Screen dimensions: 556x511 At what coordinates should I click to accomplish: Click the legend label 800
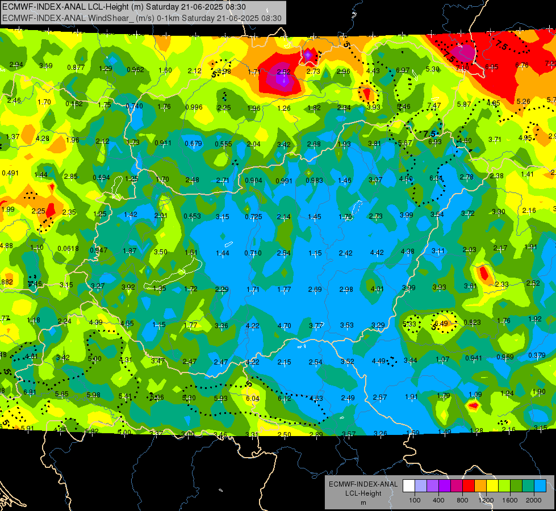(462, 500)
